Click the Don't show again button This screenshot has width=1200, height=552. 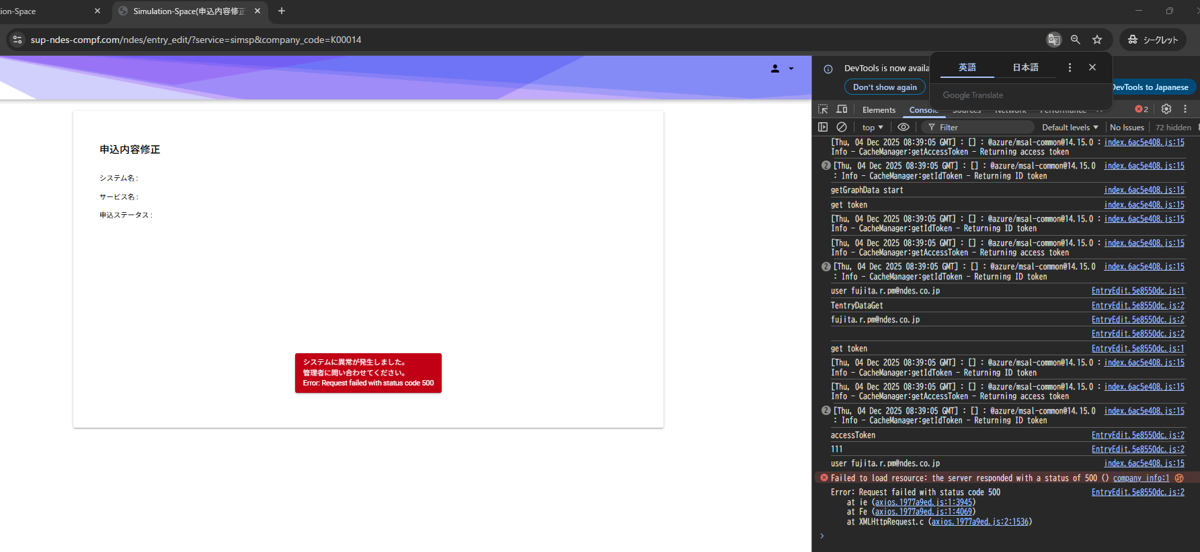point(885,87)
